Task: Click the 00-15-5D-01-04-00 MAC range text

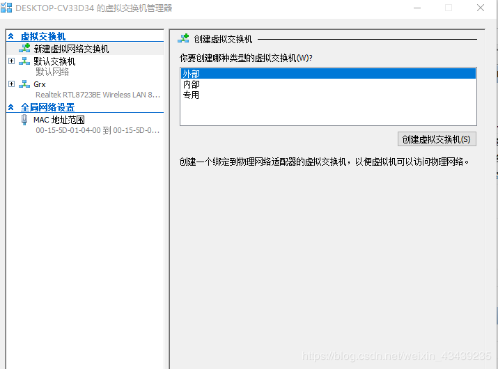Action: [x=98, y=130]
